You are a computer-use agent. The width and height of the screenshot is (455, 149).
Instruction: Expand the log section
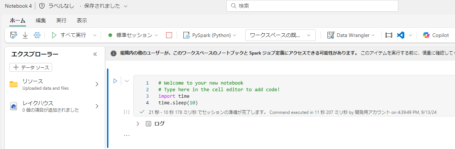(x=138, y=124)
